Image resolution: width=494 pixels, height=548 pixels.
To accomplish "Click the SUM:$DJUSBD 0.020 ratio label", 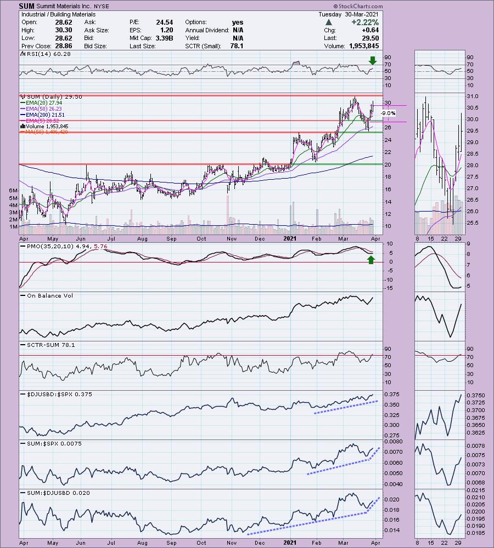I will 59,493.
